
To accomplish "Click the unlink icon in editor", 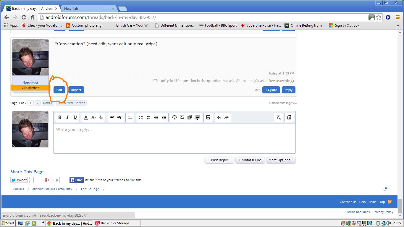I will tap(119, 117).
